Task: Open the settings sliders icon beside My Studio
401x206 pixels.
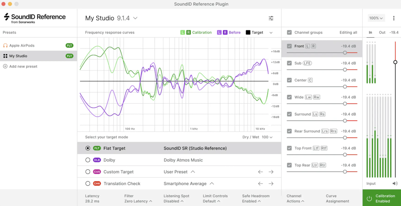Action: click(x=271, y=18)
